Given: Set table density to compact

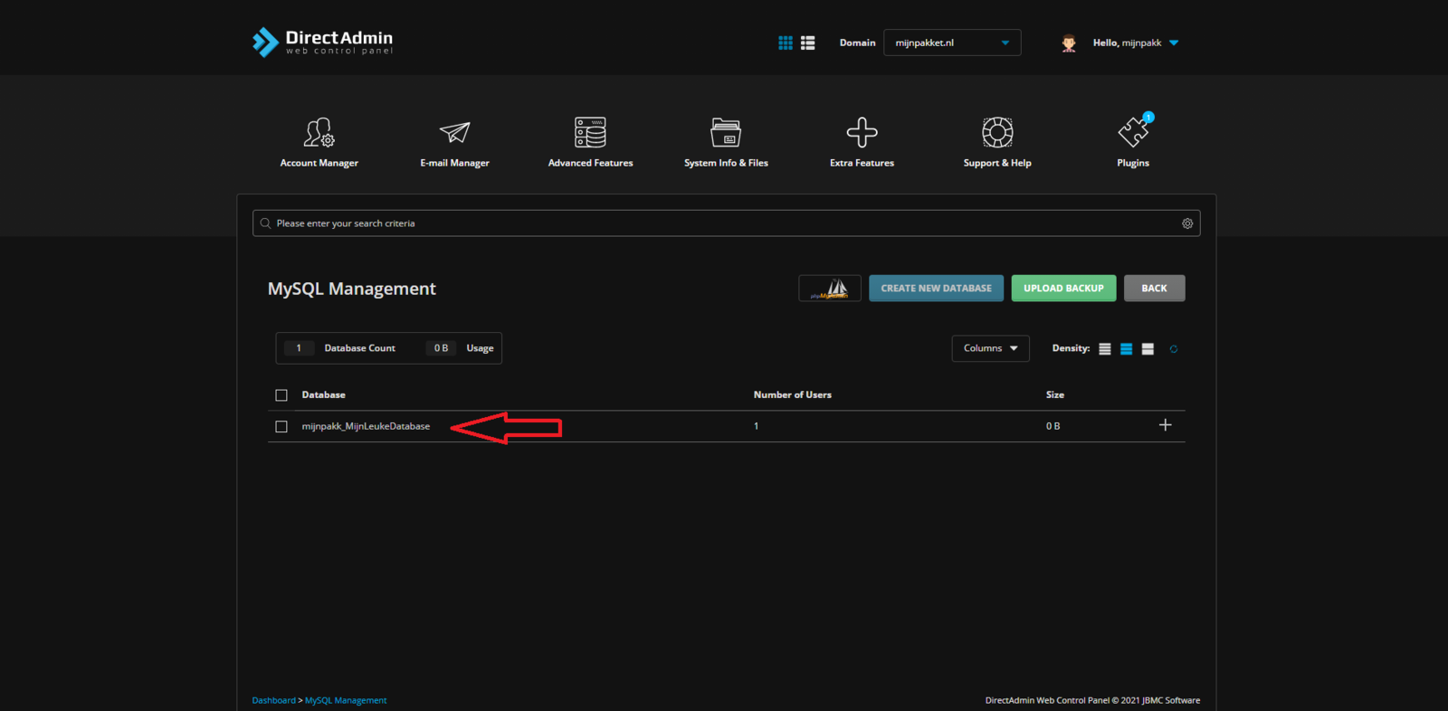Looking at the screenshot, I should (x=1105, y=349).
